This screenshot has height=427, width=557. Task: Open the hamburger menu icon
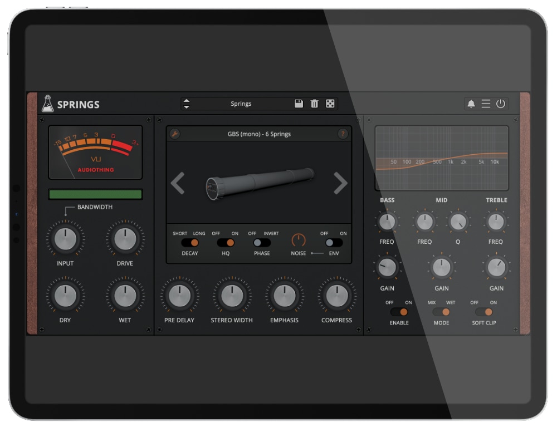486,104
